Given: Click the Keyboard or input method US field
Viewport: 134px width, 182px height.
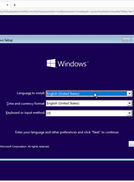Looking at the screenshot, I should tap(89, 113).
